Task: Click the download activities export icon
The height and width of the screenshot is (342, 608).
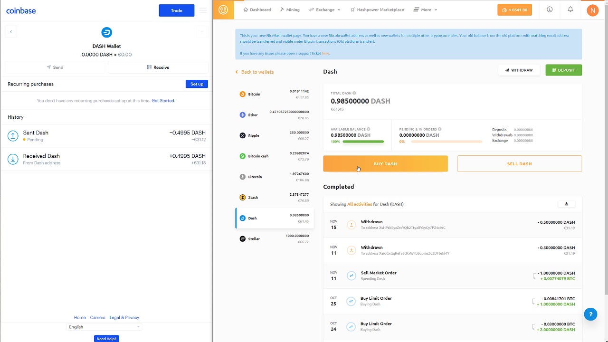Action: pyautogui.click(x=566, y=204)
